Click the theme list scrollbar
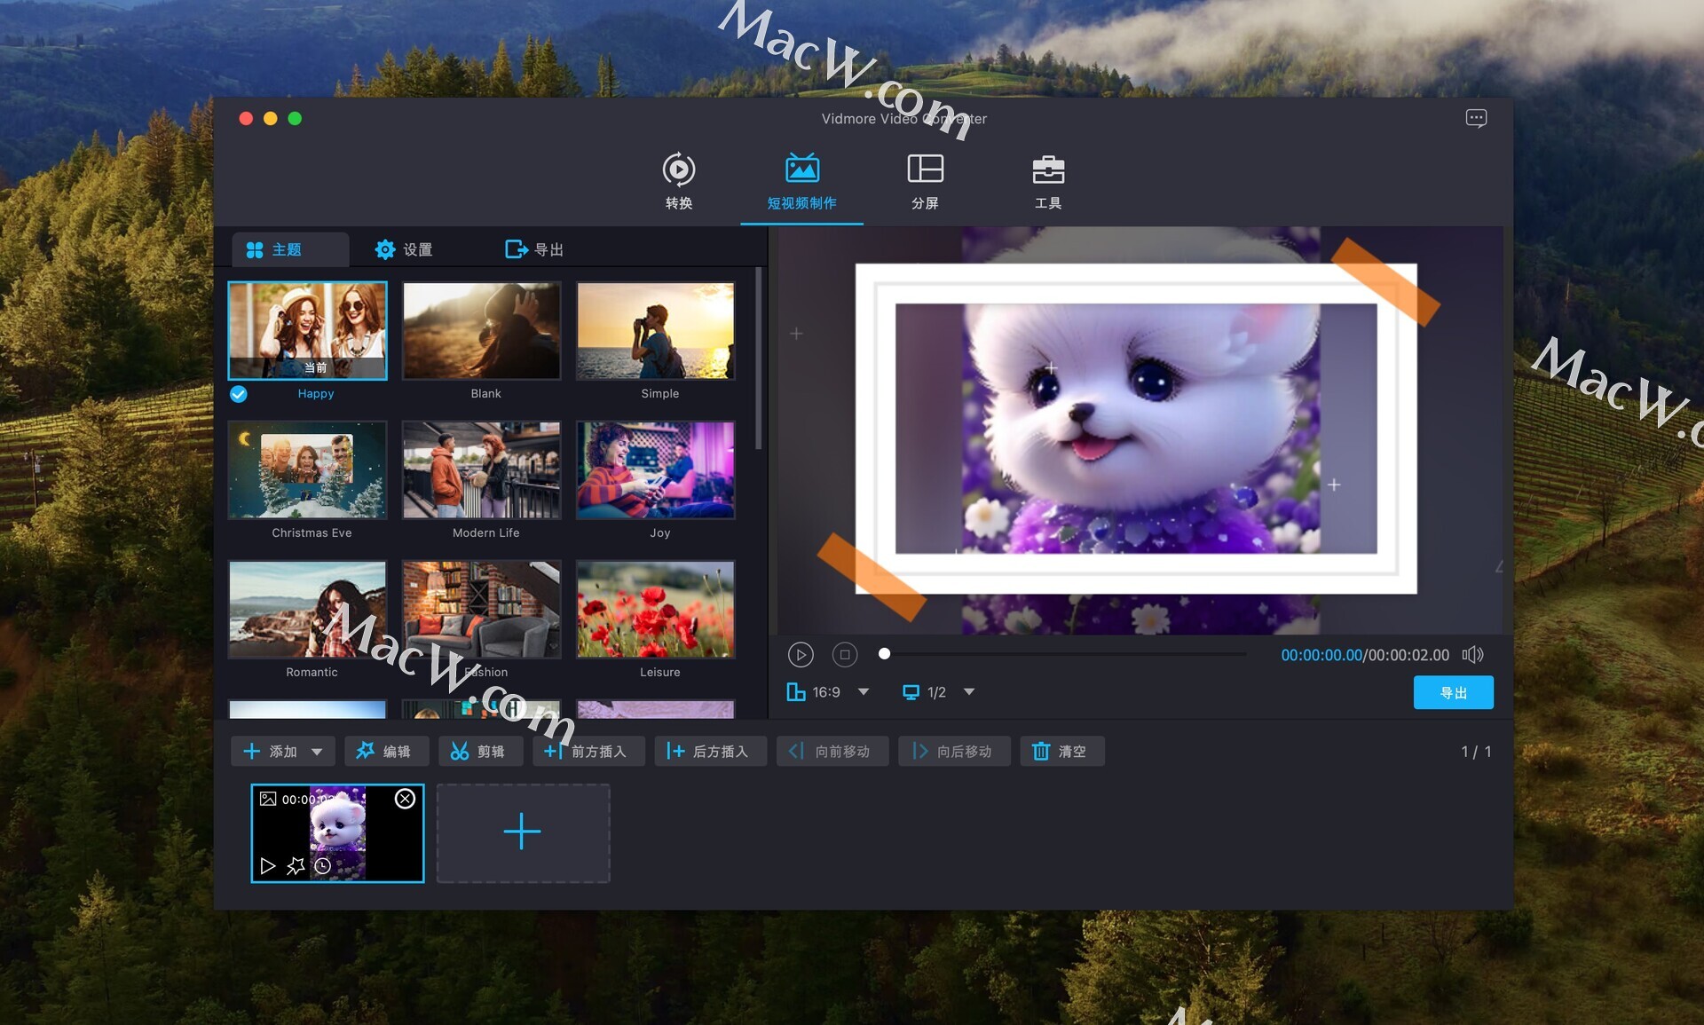Screen dimensions: 1704x1025 [x=758, y=359]
